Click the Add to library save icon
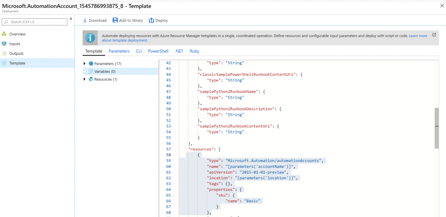446x217 pixels. pos(115,20)
